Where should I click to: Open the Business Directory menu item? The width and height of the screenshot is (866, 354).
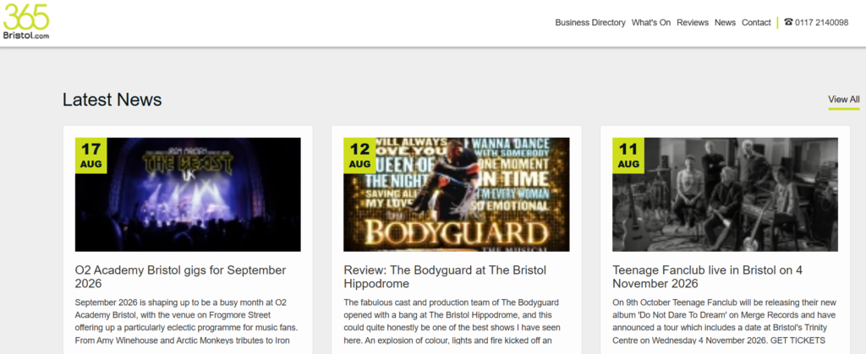(589, 23)
